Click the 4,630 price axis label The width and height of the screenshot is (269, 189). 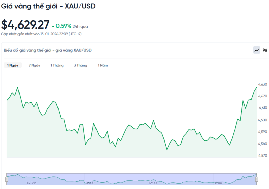pyautogui.click(x=262, y=84)
